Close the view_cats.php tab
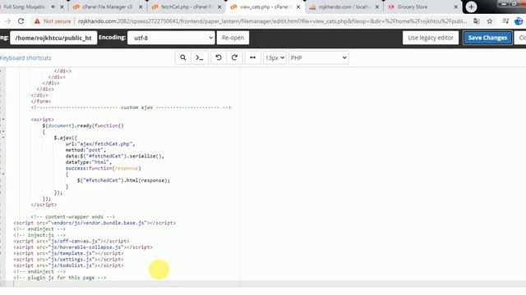 tap(298, 7)
